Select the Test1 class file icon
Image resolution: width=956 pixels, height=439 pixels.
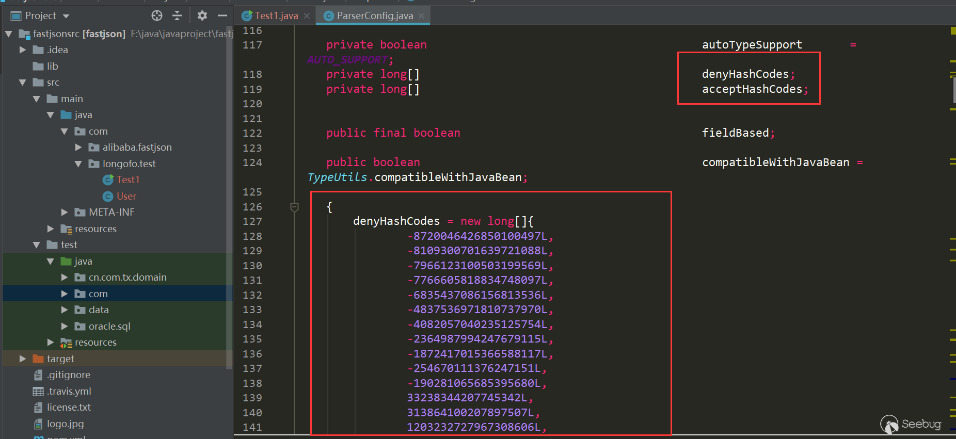tap(108, 180)
